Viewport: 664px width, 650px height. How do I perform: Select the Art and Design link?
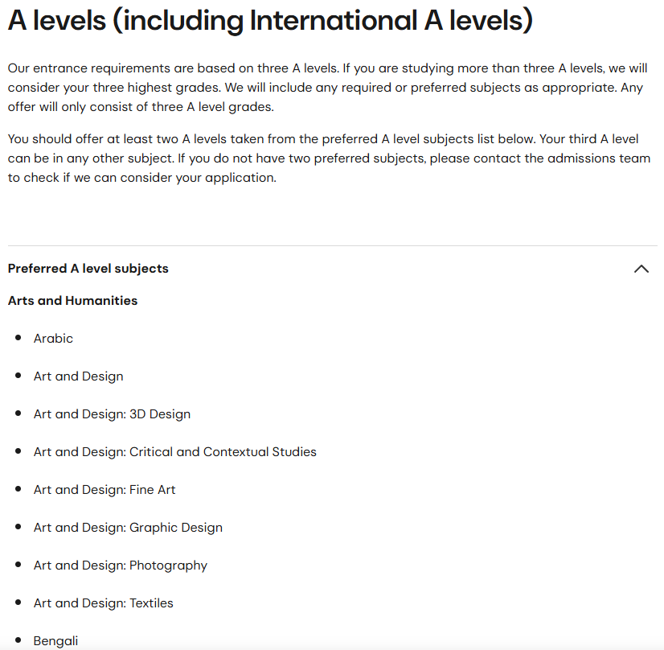pos(78,376)
